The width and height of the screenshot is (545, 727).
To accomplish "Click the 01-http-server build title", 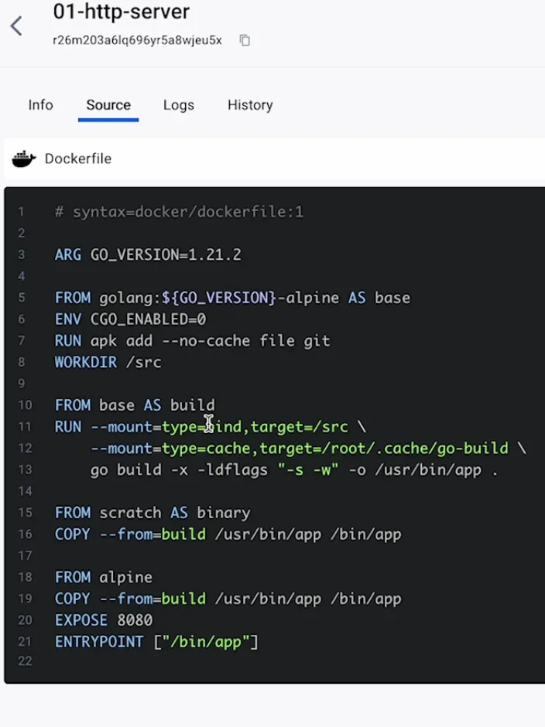I will click(122, 11).
